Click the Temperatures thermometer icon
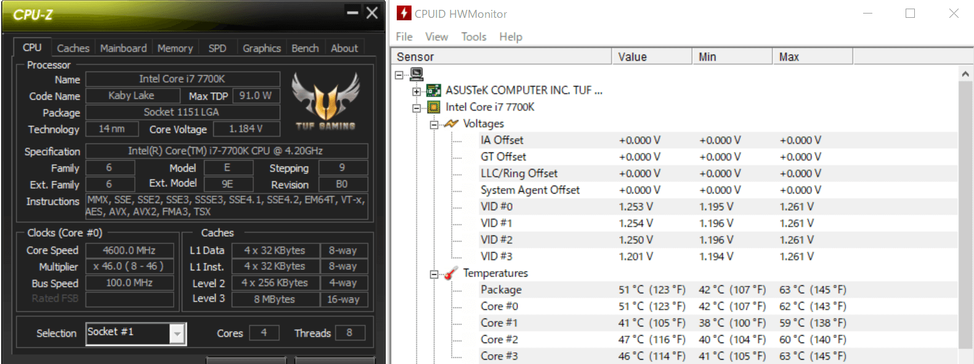Viewport: 974px width, 364px height. coord(451,273)
